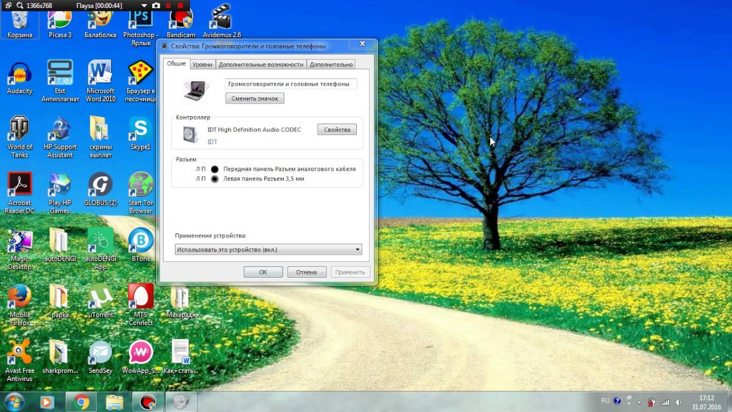Click controller 'Свойства' button
The image size is (732, 412).
tap(337, 130)
